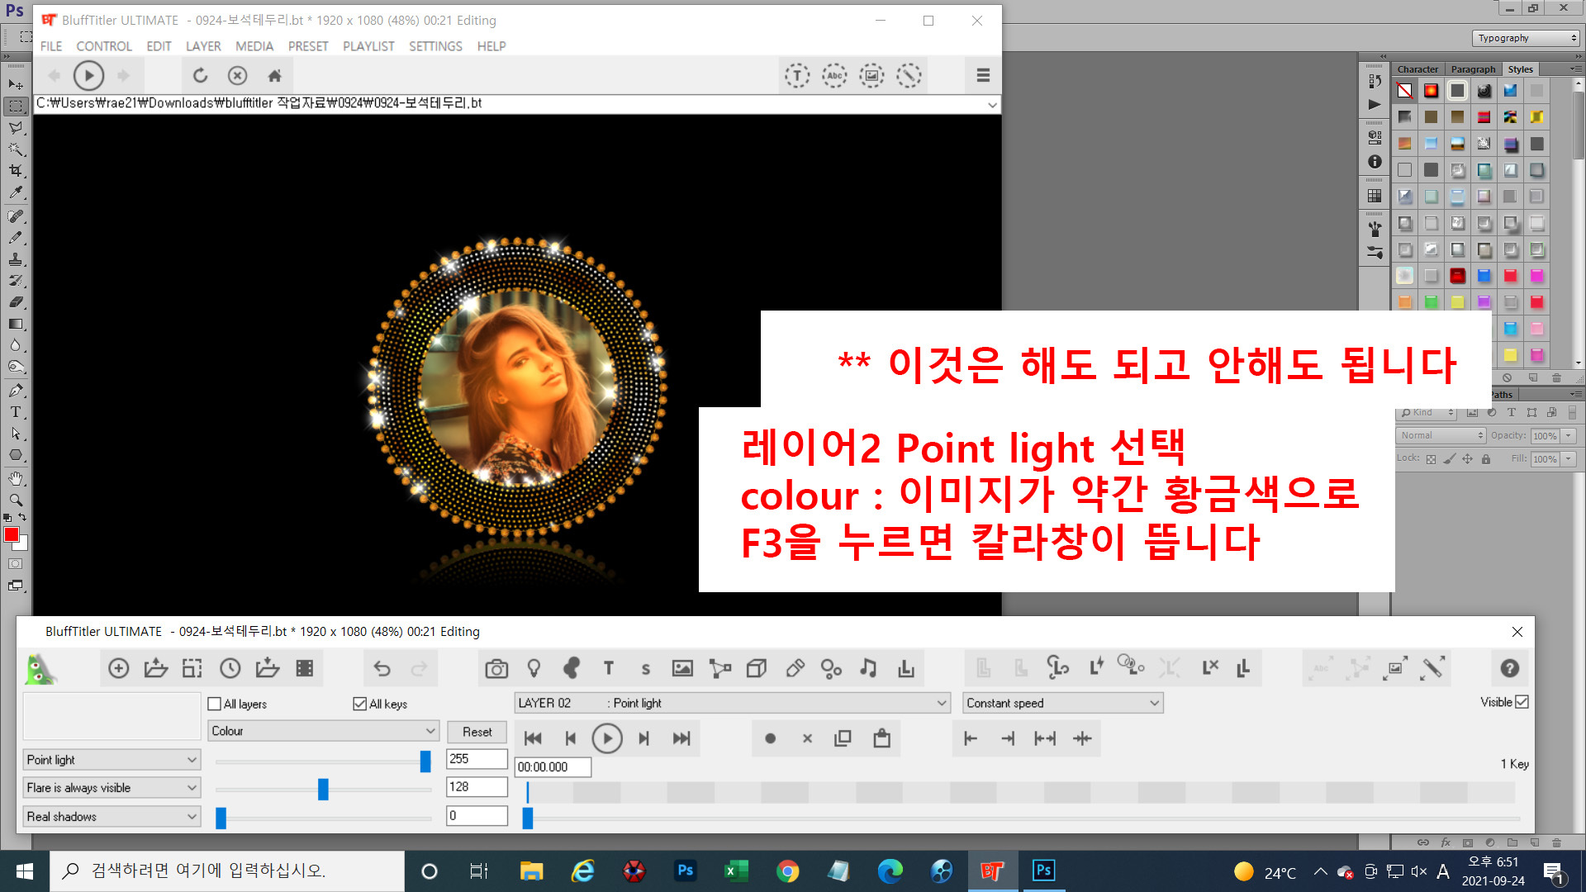Add an audio layer with the music note icon

(868, 668)
